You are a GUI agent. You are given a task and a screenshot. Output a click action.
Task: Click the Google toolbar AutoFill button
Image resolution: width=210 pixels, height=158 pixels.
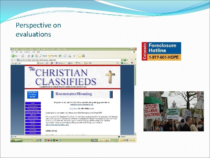(x=88, y=63)
